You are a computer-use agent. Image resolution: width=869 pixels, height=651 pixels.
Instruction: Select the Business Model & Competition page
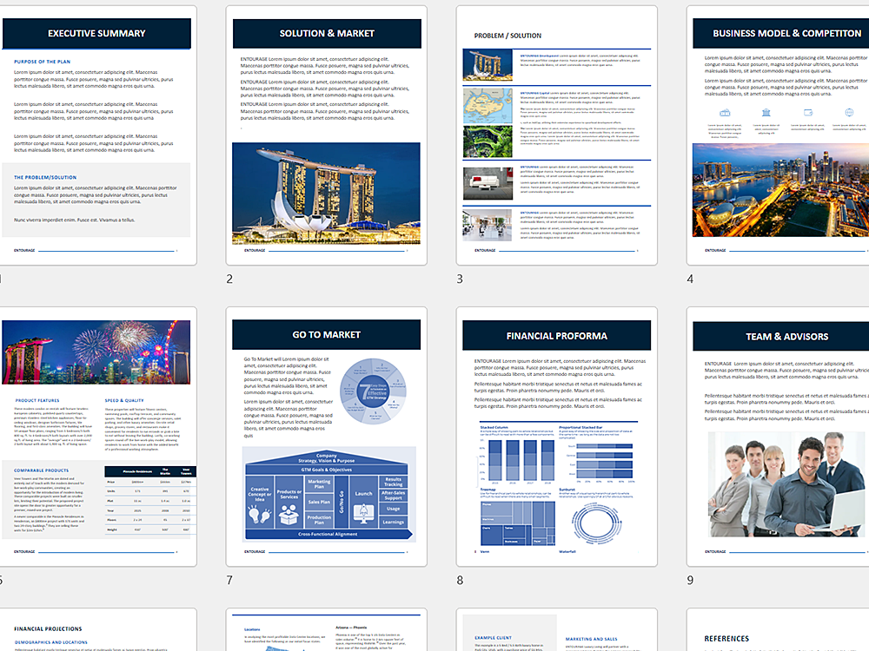point(778,135)
